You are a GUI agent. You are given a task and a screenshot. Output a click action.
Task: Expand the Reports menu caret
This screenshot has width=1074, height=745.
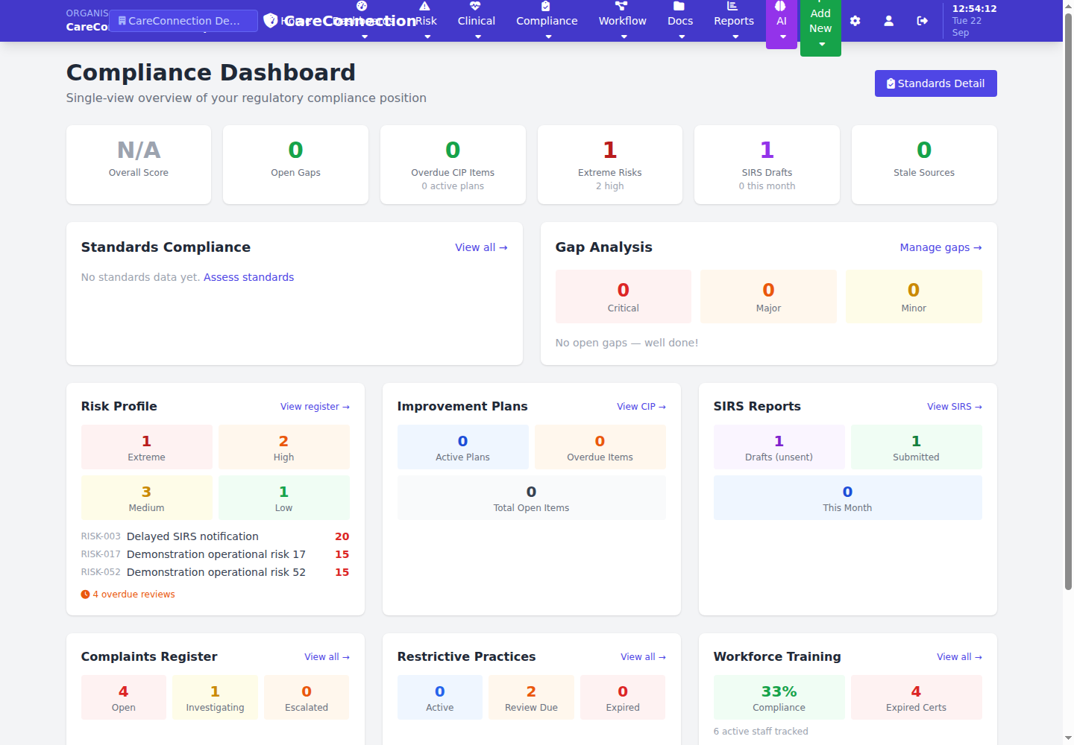click(x=735, y=37)
